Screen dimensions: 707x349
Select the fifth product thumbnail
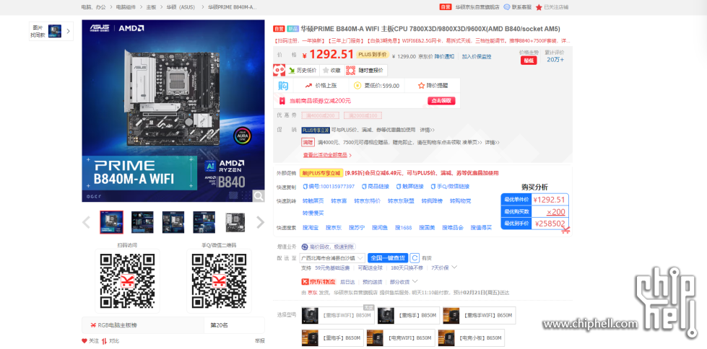(235, 222)
